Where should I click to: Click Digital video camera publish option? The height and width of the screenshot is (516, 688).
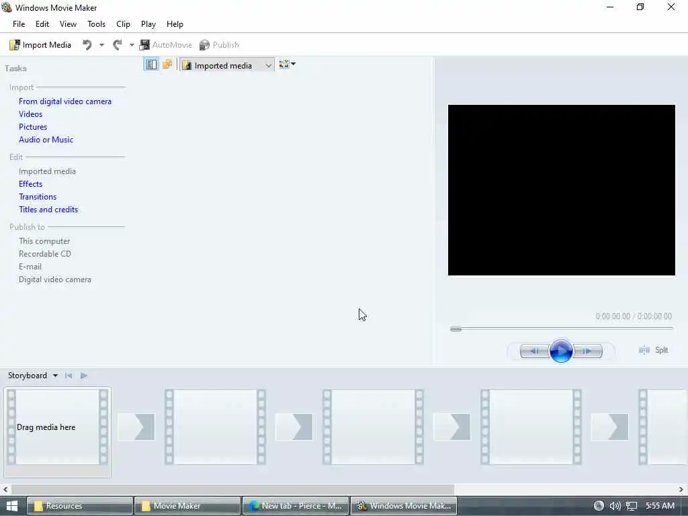pyautogui.click(x=55, y=279)
